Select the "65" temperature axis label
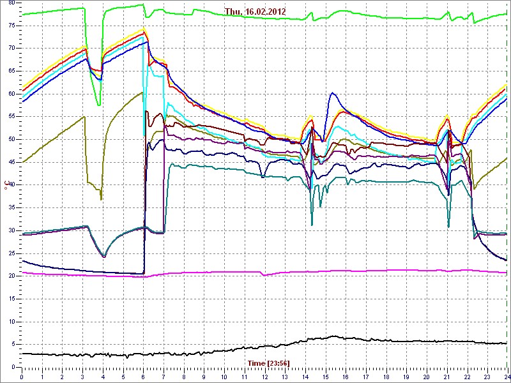Viewport: 511px width, 383px height. (11, 71)
